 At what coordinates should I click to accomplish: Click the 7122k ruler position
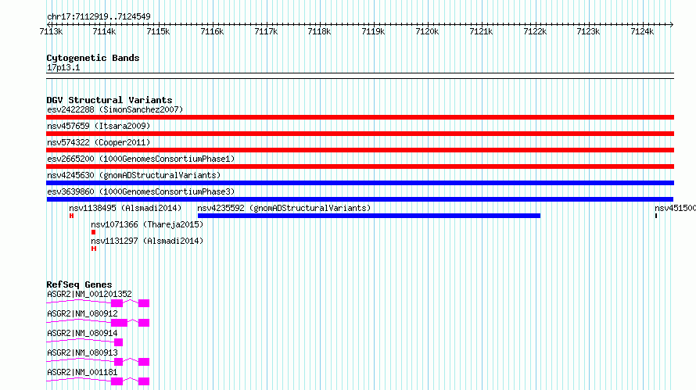click(535, 31)
